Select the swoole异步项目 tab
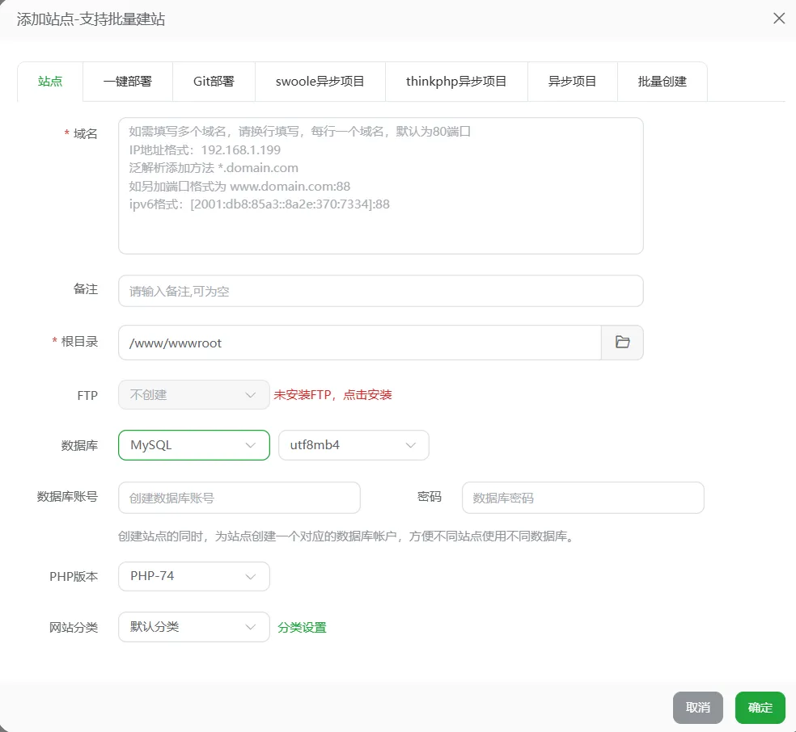 [x=320, y=82]
